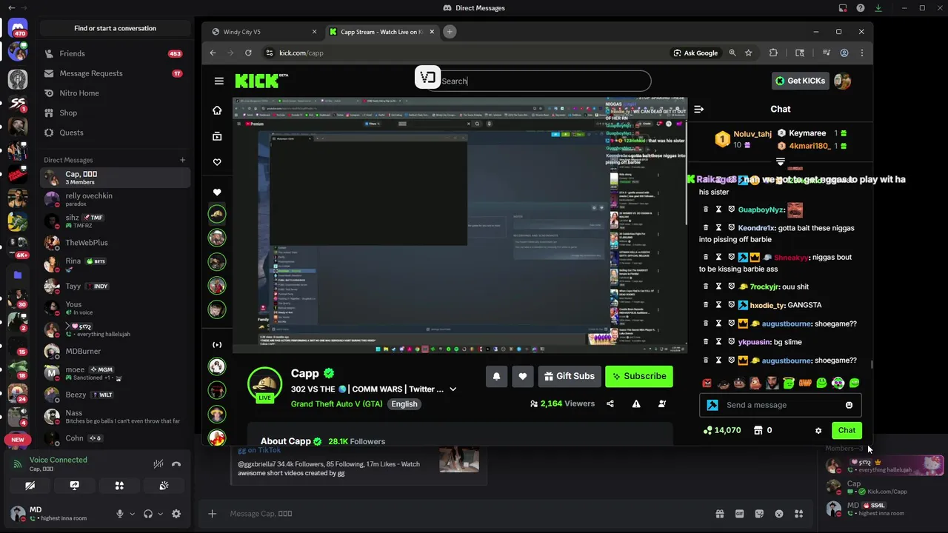Click Gift Subs button
This screenshot has height=533, width=948.
(569, 376)
